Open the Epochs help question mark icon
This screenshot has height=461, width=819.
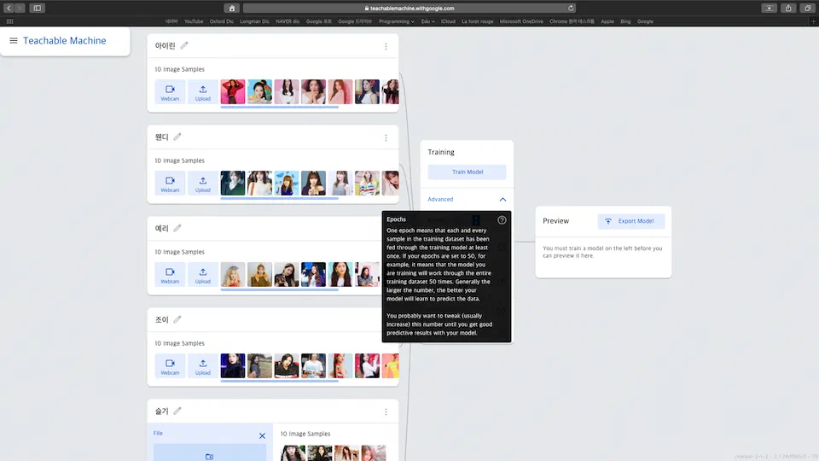[x=502, y=219]
